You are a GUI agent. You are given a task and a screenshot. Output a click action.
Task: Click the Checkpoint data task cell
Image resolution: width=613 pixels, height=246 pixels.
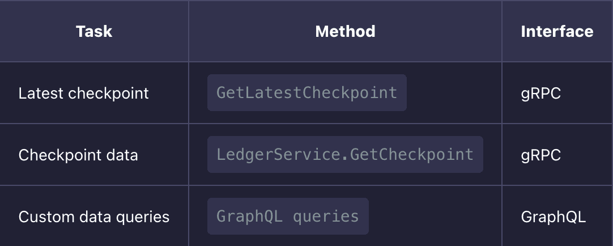click(x=78, y=155)
